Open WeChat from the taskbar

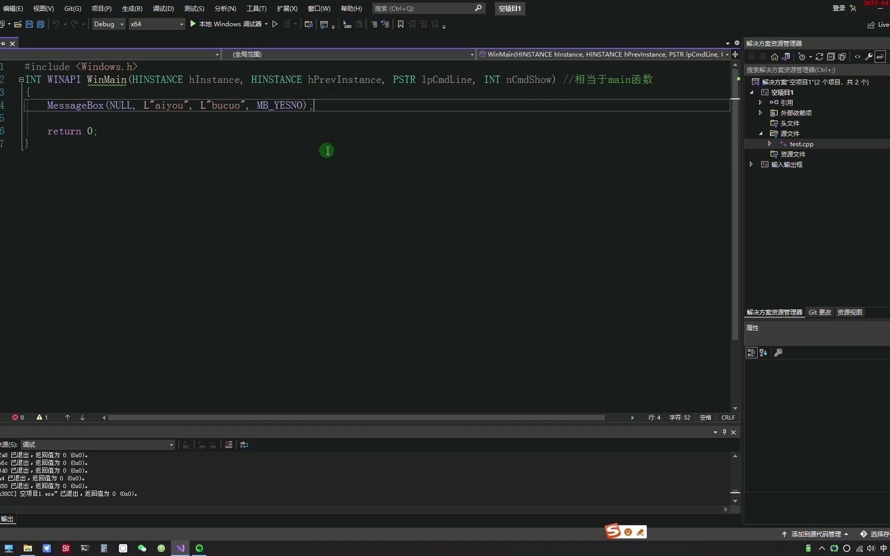[x=142, y=548]
